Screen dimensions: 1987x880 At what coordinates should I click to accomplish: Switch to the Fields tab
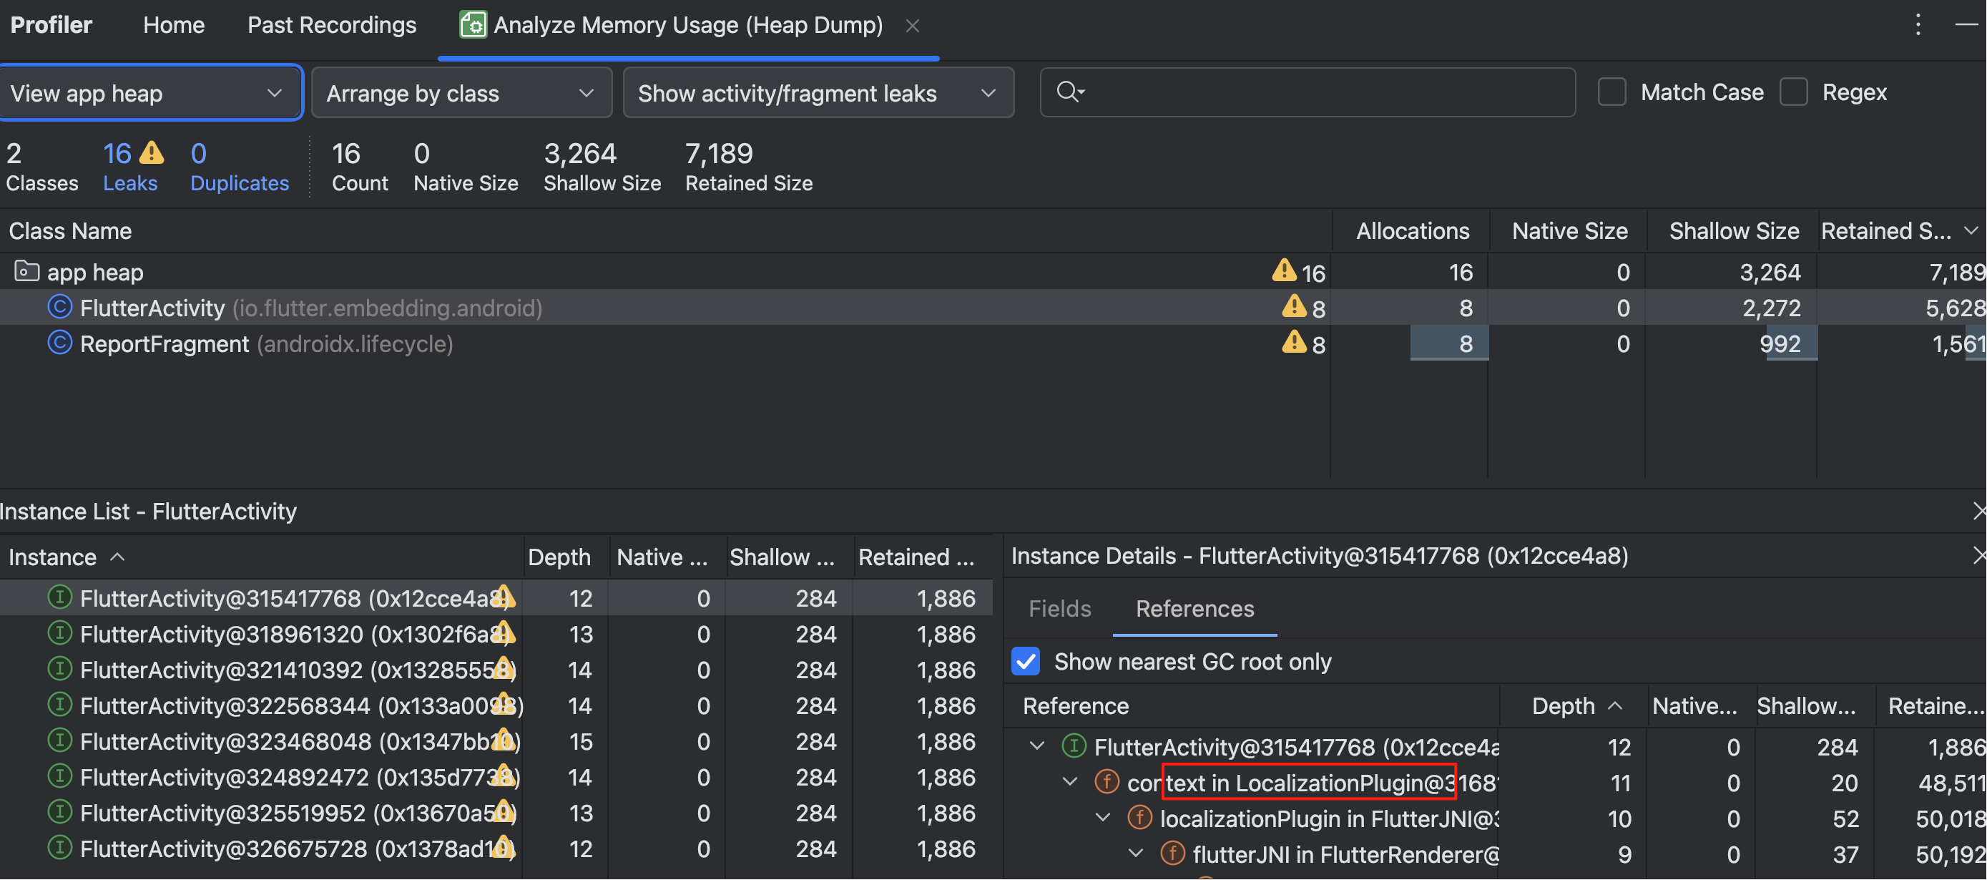click(1059, 609)
